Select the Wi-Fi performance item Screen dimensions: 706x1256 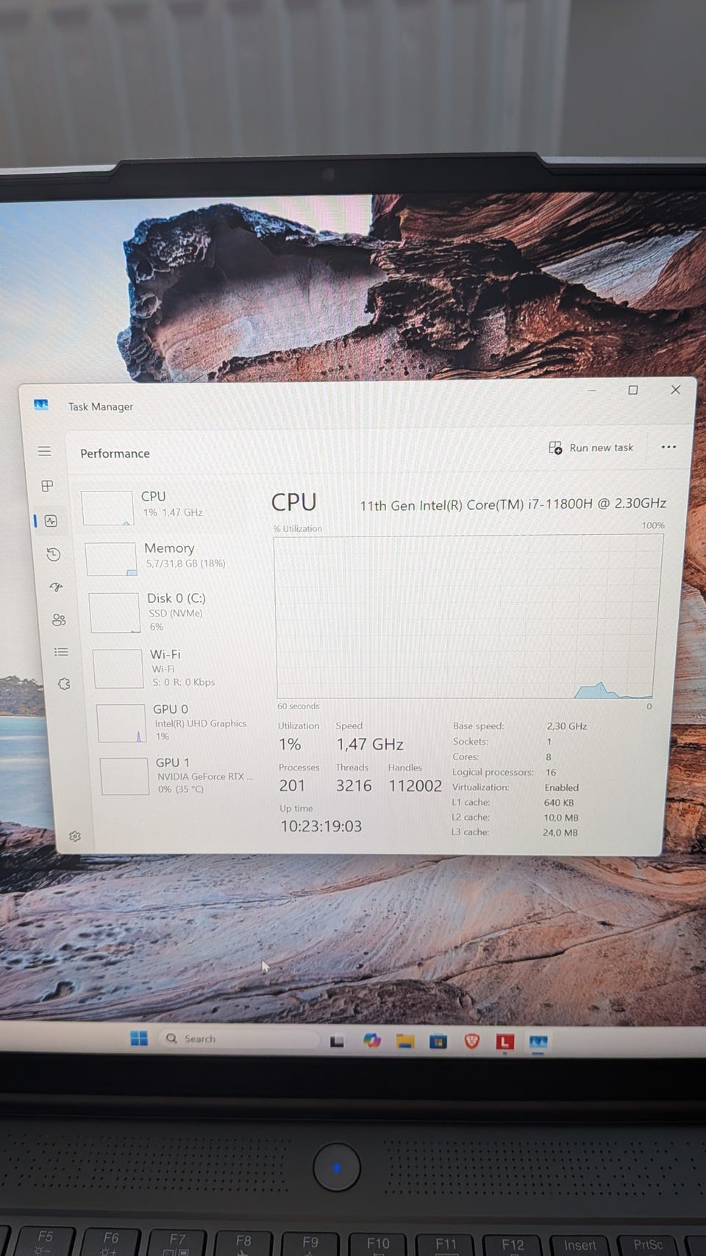(177, 668)
